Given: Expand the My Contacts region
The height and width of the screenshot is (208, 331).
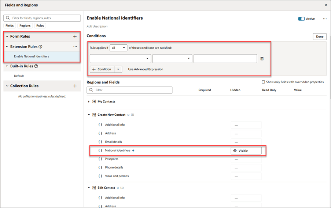Looking at the screenshot, I should (x=89, y=102).
